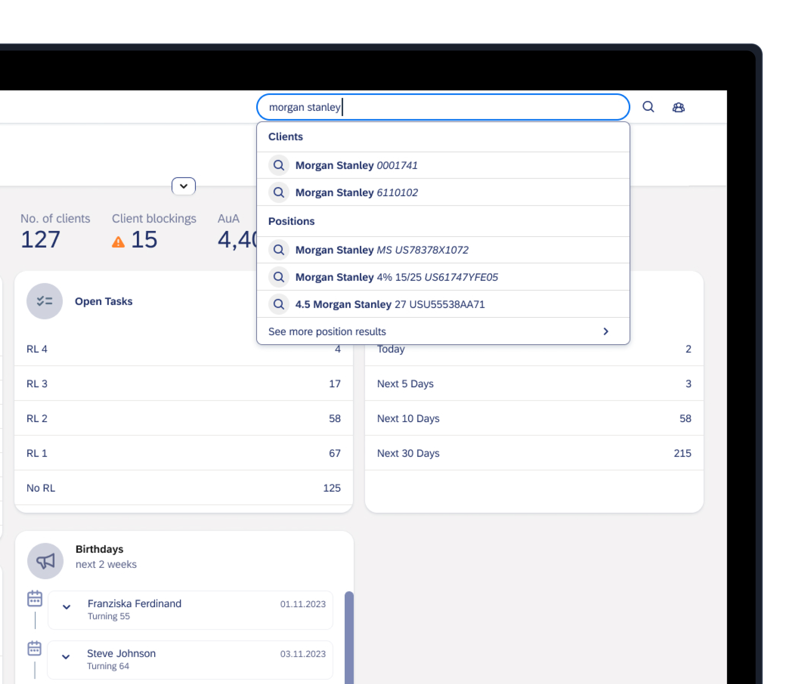812x684 pixels.
Task: Click the magnifier search icon beside search field
Action: click(648, 107)
